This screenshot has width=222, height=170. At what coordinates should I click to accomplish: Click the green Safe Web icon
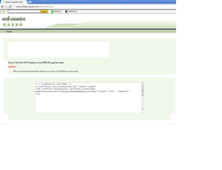click(52, 11)
